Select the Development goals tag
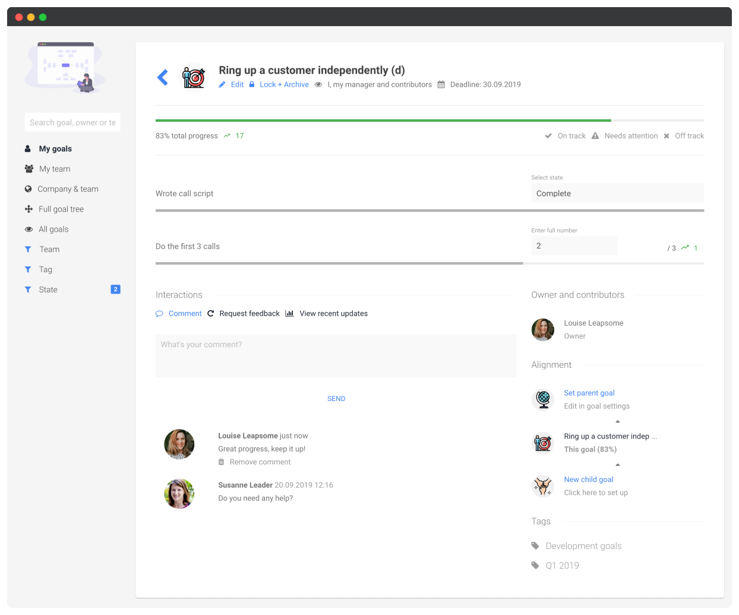 point(583,546)
